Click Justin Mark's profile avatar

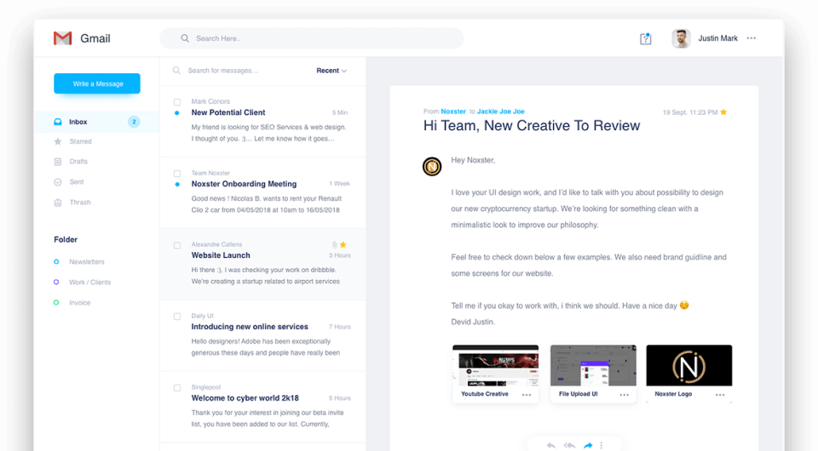pos(681,38)
